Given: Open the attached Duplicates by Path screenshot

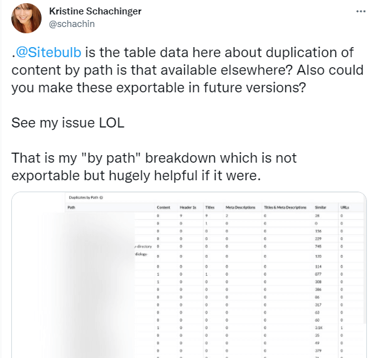Looking at the screenshot, I should tap(189, 275).
